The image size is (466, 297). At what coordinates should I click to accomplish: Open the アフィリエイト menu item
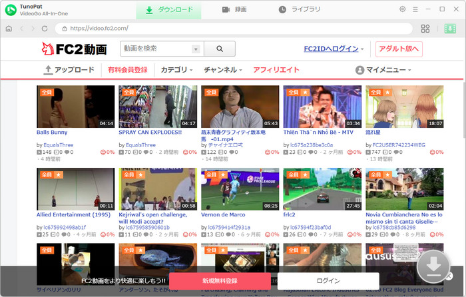click(276, 70)
